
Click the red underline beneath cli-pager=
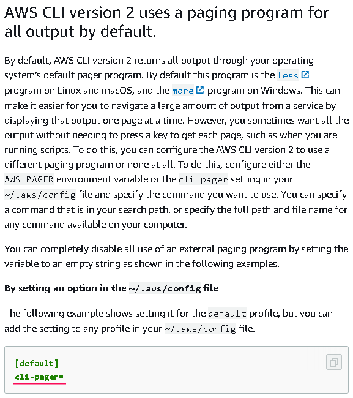40,383
